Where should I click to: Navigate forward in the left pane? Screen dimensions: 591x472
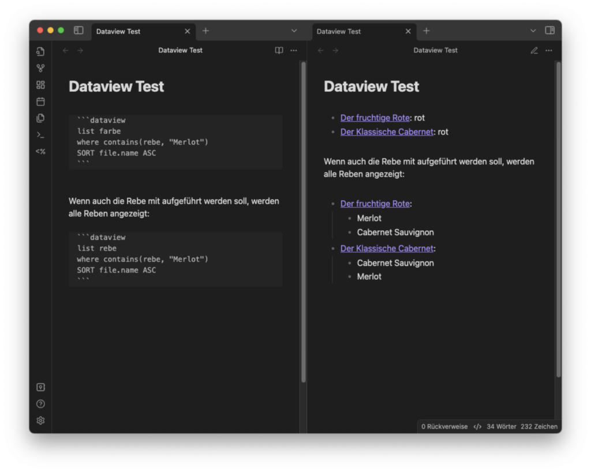(80, 50)
